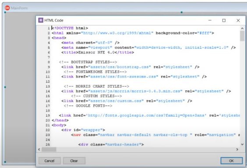Click the HTML Code dialog purple icon
The width and height of the screenshot is (247, 168).
click(41, 20)
